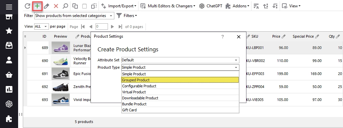
Task: Click thumbnail for product 691
Action: [x=61, y=74]
